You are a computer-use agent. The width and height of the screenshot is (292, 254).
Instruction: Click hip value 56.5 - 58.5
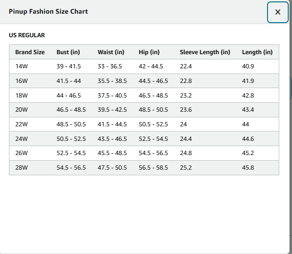click(153, 168)
